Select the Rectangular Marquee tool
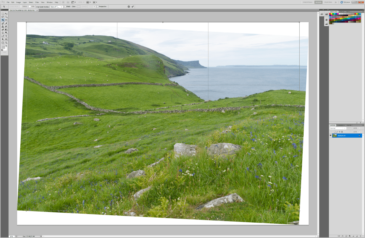The height and width of the screenshot is (238, 365). 3,14
